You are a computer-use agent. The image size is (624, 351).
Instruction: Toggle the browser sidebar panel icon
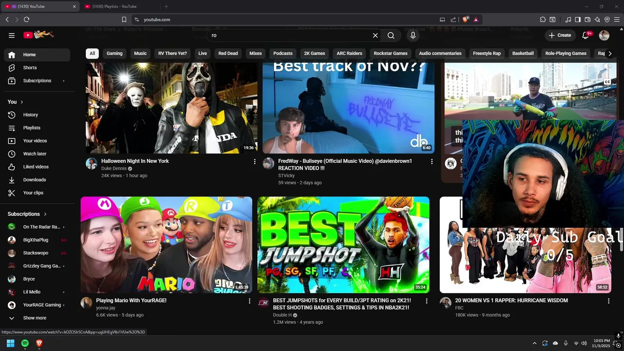tap(578, 19)
